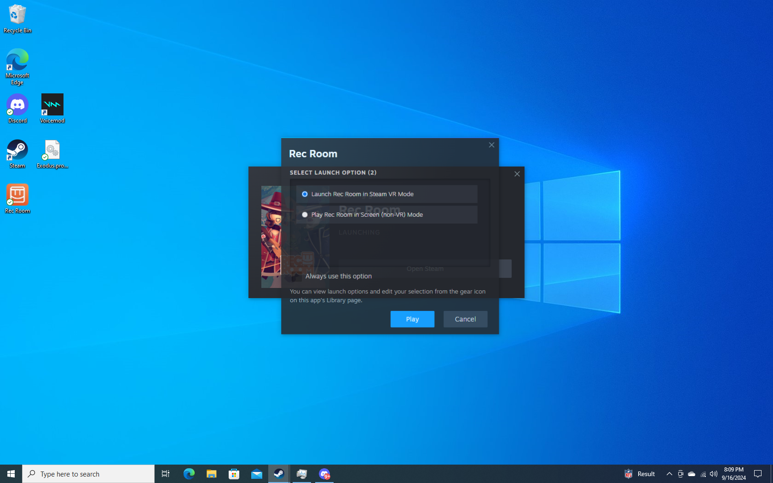
Task: Close the launching window behind the dialog
Action: point(517,174)
